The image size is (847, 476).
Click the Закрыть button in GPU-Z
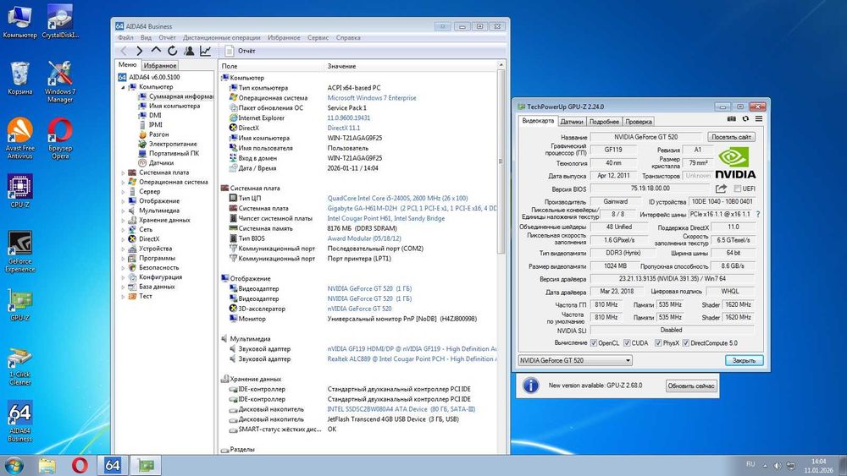(744, 360)
